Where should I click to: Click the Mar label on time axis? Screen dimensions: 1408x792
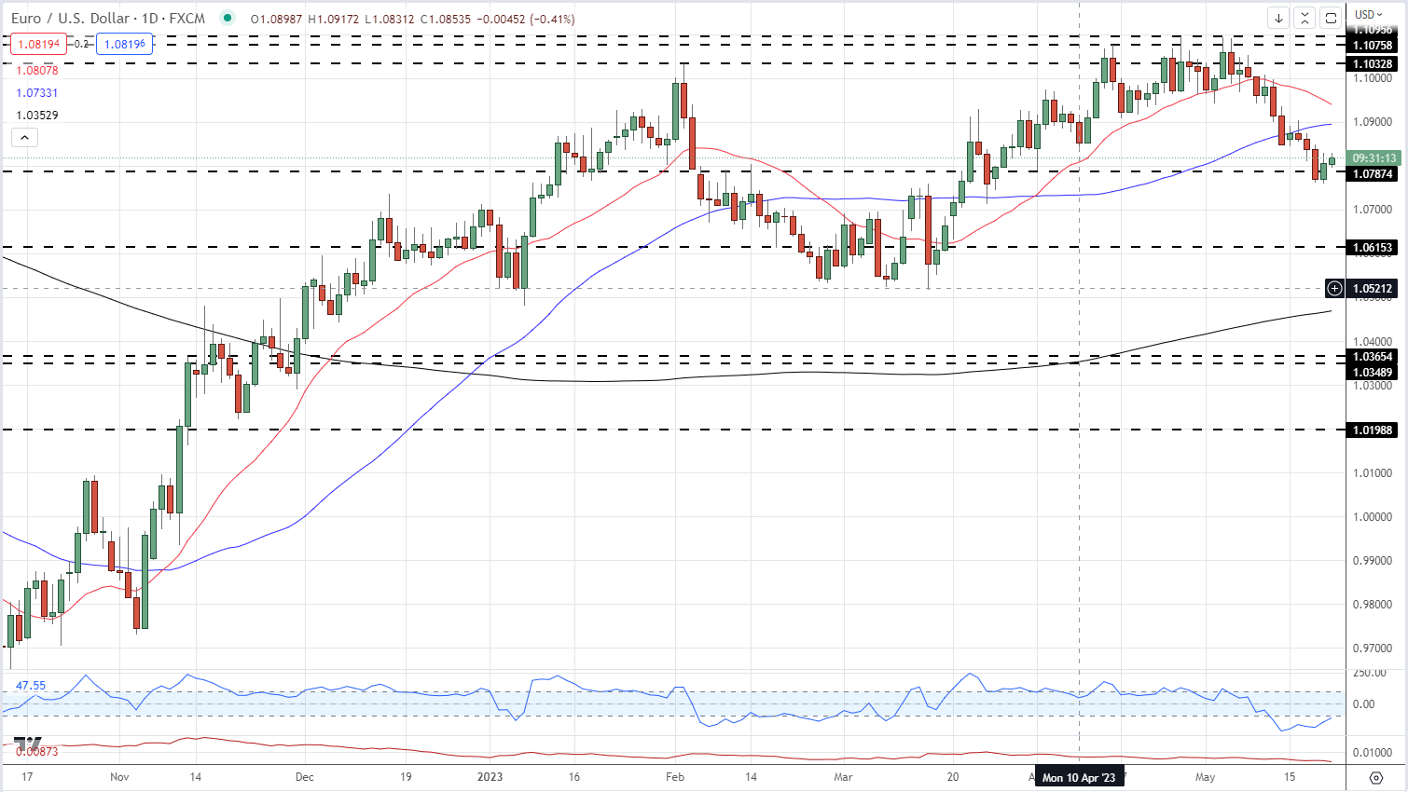point(843,776)
